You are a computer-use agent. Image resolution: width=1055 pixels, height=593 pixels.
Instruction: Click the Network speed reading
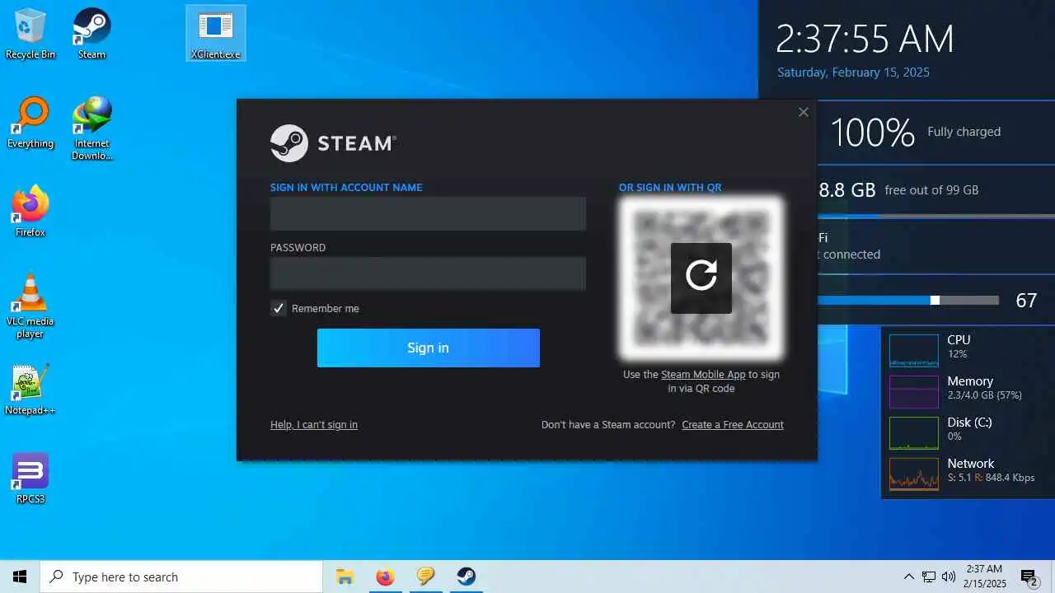point(991,478)
